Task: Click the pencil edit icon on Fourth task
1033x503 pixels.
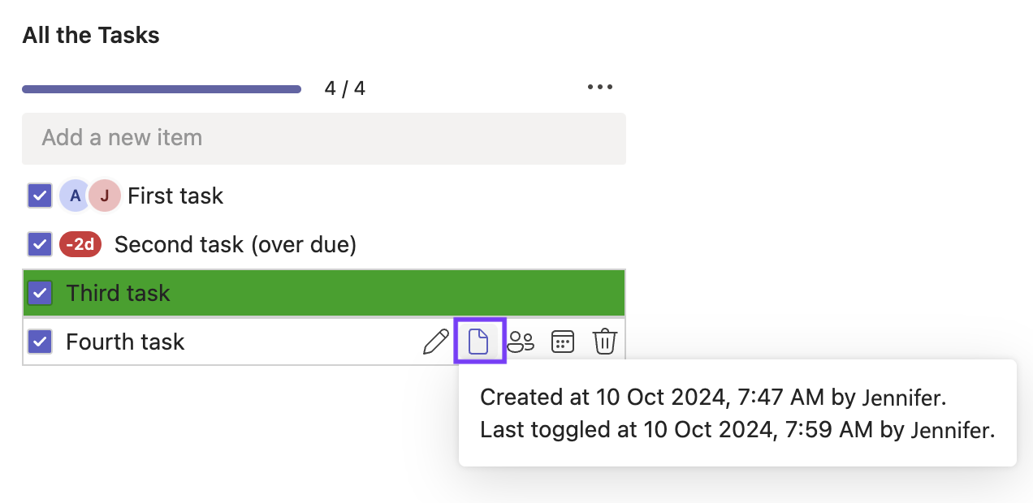Action: point(436,342)
